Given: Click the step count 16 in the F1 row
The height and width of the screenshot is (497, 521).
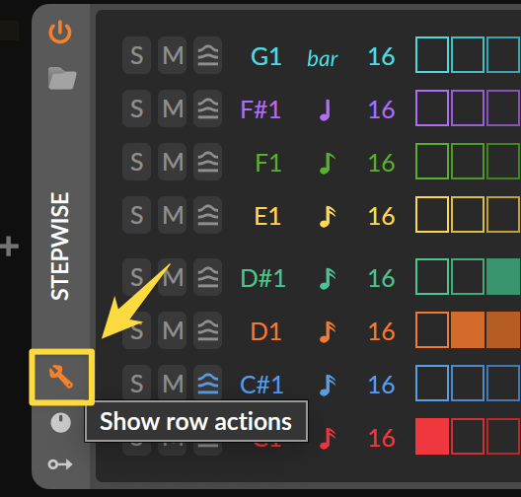Looking at the screenshot, I should [382, 163].
